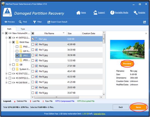
Task: Toggle the select-all checkbox in header
Action: click(x=33, y=33)
